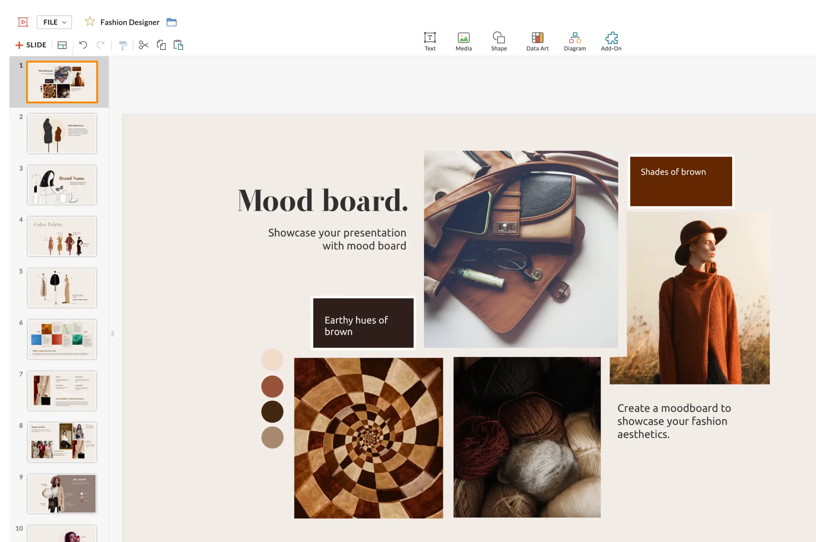Open the Add-On menu
The width and height of the screenshot is (816, 542).
[x=611, y=41]
